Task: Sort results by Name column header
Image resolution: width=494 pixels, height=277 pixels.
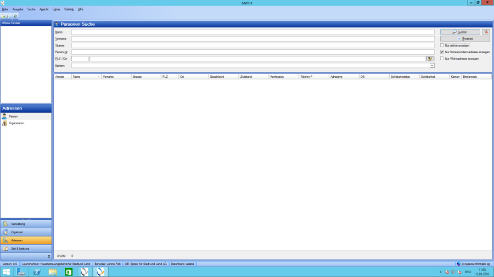Action: point(86,77)
